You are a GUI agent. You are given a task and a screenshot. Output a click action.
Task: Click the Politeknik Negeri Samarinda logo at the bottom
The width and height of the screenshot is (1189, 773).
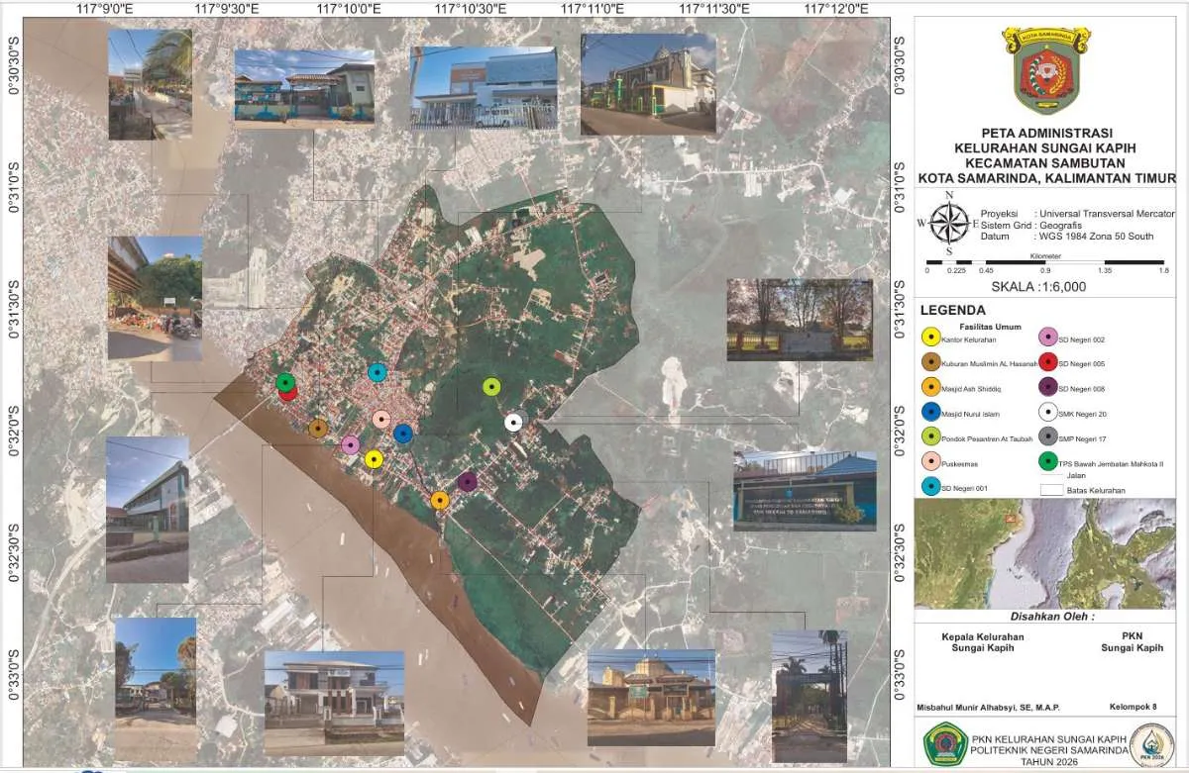pyautogui.click(x=944, y=743)
